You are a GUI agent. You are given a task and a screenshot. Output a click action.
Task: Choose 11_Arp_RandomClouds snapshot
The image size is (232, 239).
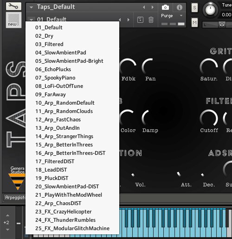pyautogui.click(x=72, y=111)
